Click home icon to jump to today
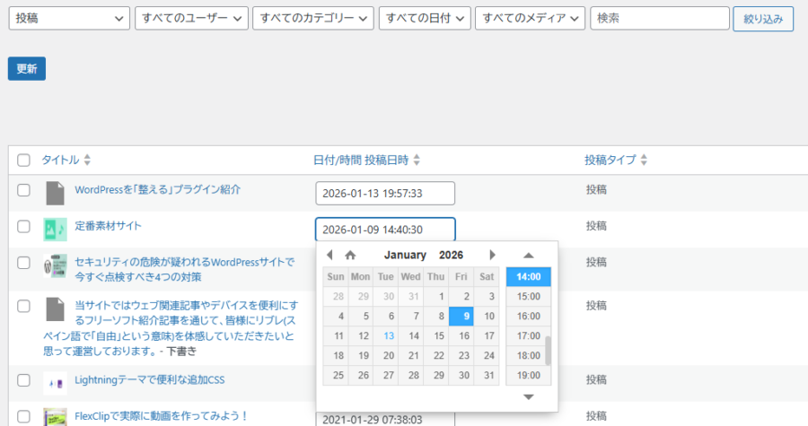 pyautogui.click(x=350, y=255)
